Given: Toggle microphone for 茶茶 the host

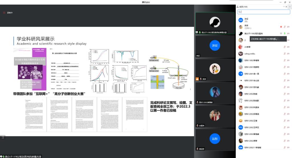Looking at the screenshot, I should 284,27.
